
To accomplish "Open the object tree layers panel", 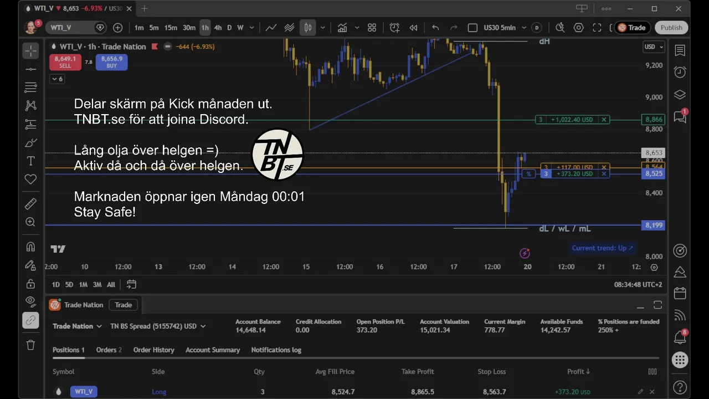I will (x=680, y=94).
